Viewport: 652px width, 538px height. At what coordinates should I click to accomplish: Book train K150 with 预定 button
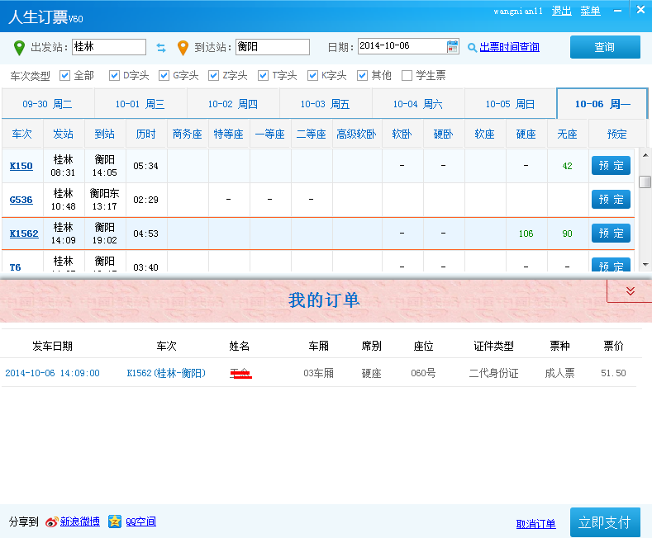click(x=611, y=166)
